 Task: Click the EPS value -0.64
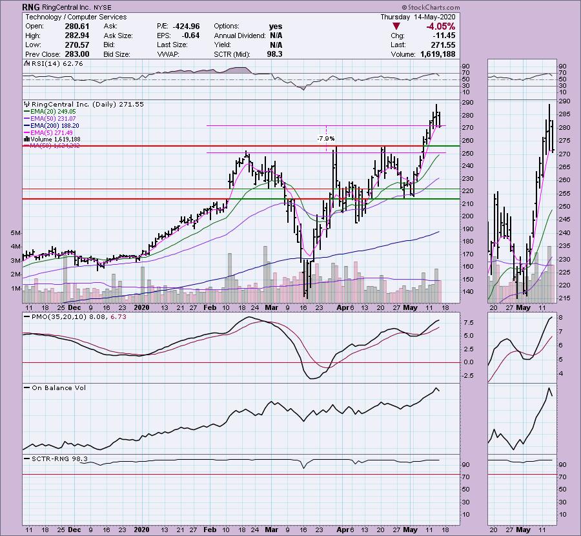tap(190, 36)
